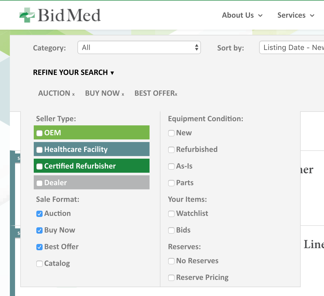Check the OEM seller type

39,133
